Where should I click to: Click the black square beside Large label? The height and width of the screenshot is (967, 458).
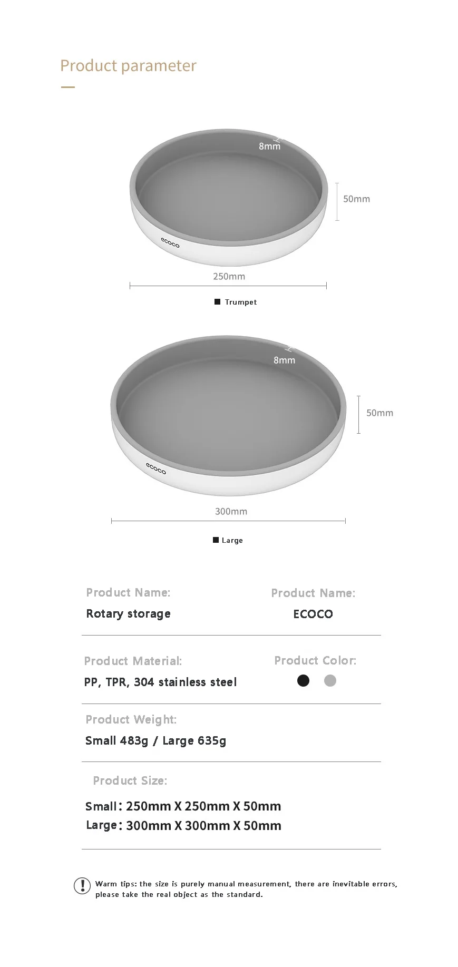click(x=216, y=540)
